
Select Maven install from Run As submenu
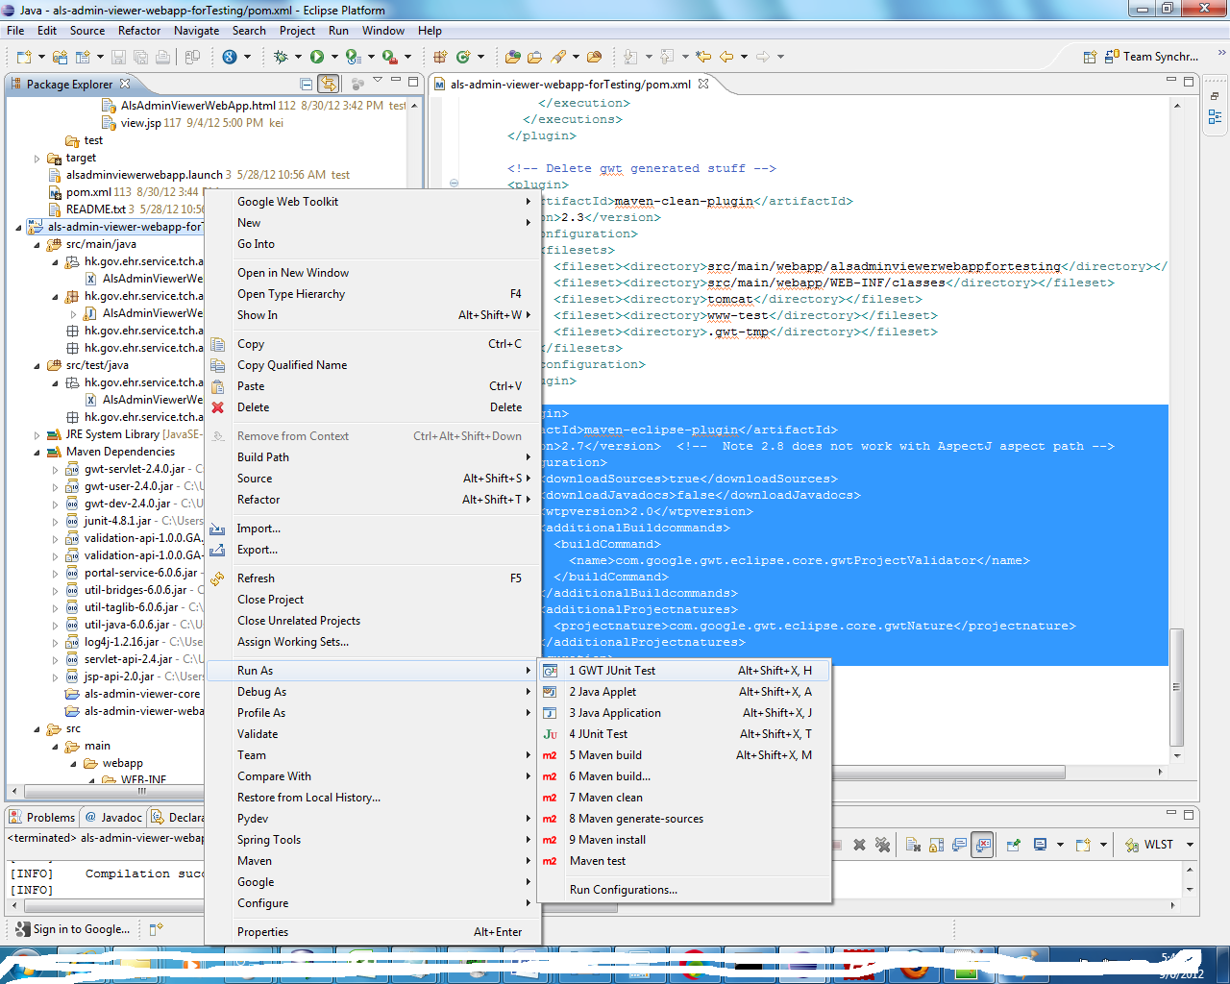pos(684,840)
